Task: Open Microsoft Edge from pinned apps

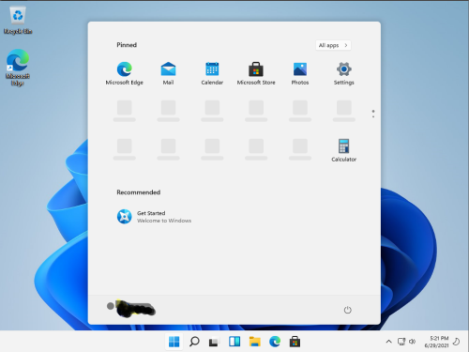Action: tap(125, 73)
